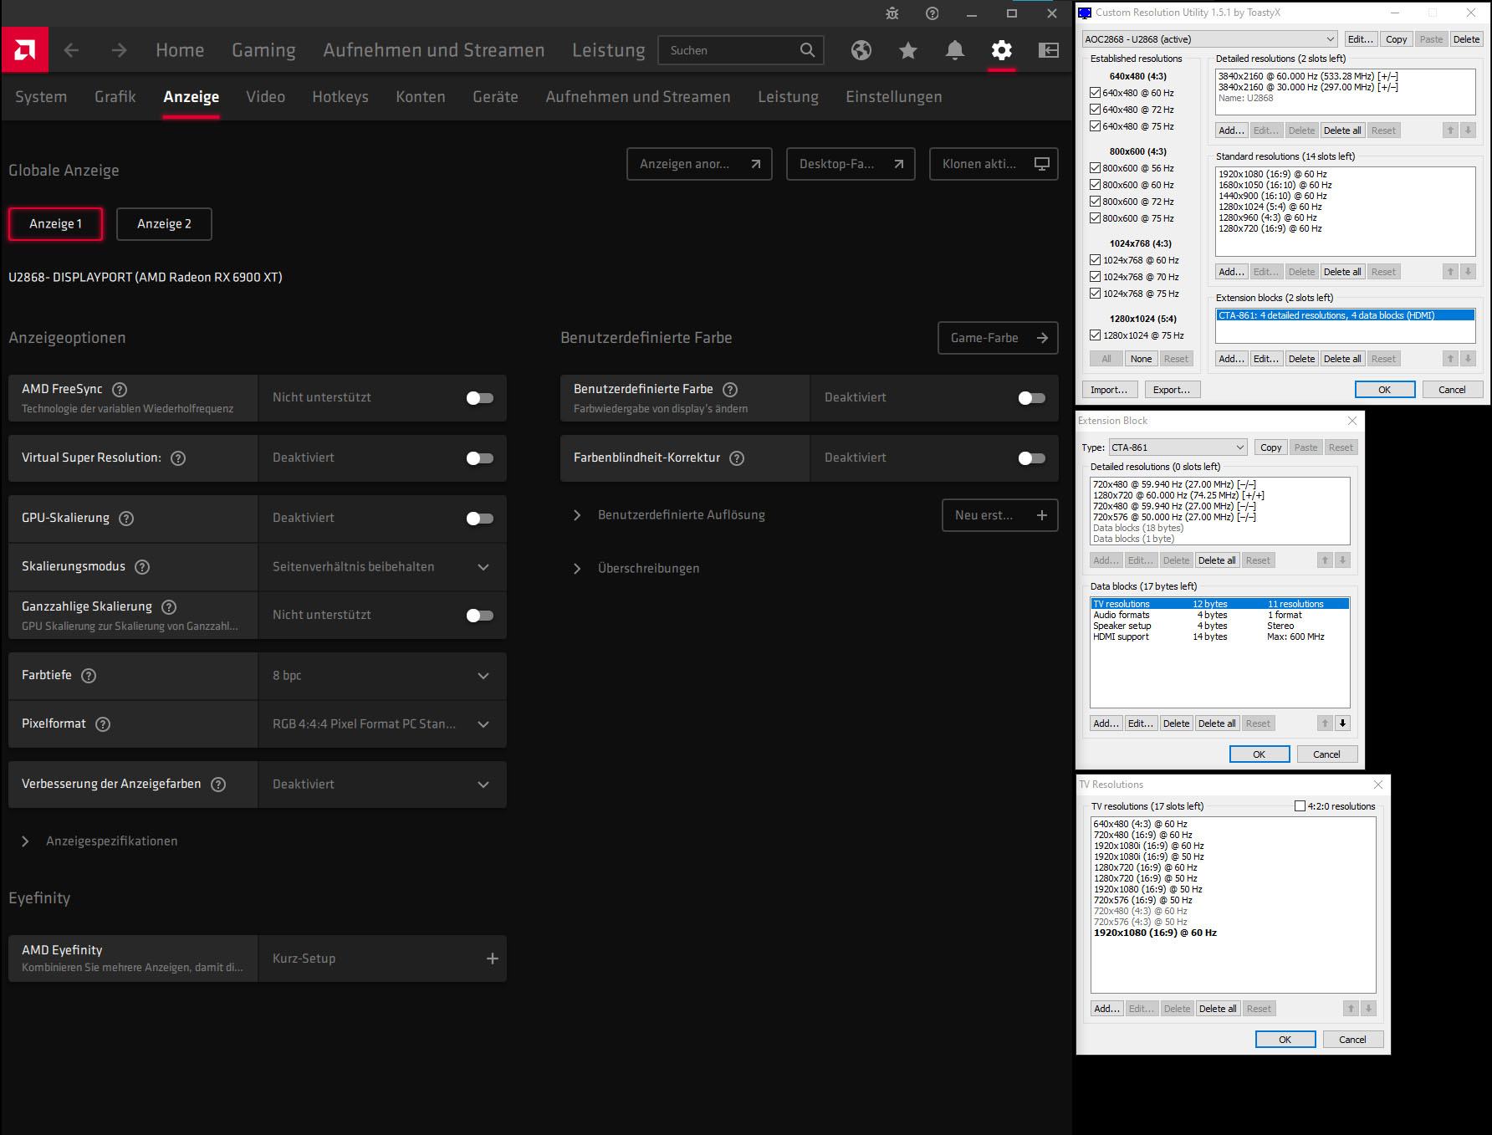
Task: Show Virtual Super Resolution help icon
Action: coord(178,458)
